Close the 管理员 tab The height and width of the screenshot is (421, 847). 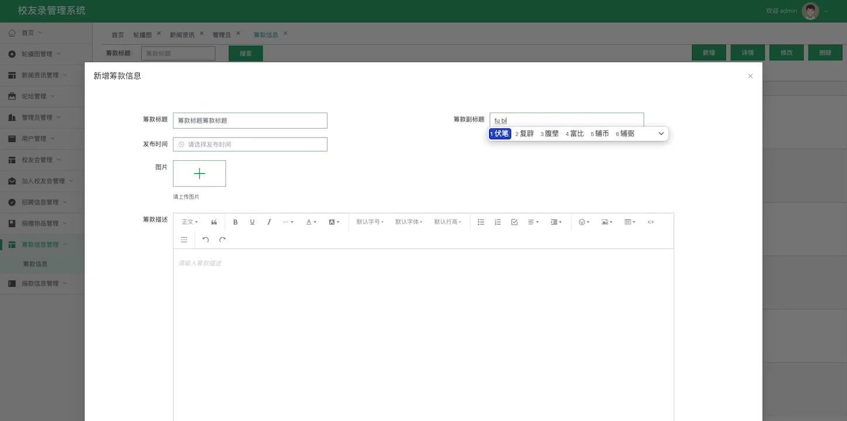(238, 33)
